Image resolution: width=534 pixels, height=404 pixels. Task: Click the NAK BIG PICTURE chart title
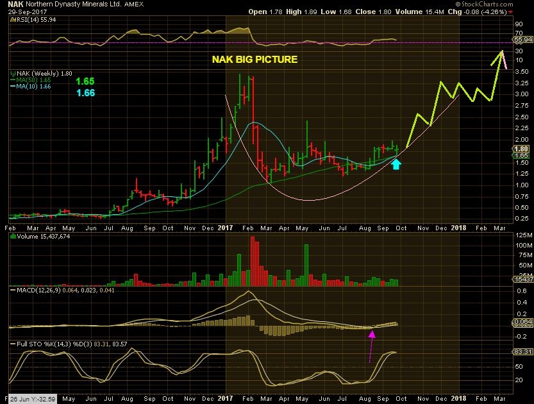pyautogui.click(x=254, y=60)
